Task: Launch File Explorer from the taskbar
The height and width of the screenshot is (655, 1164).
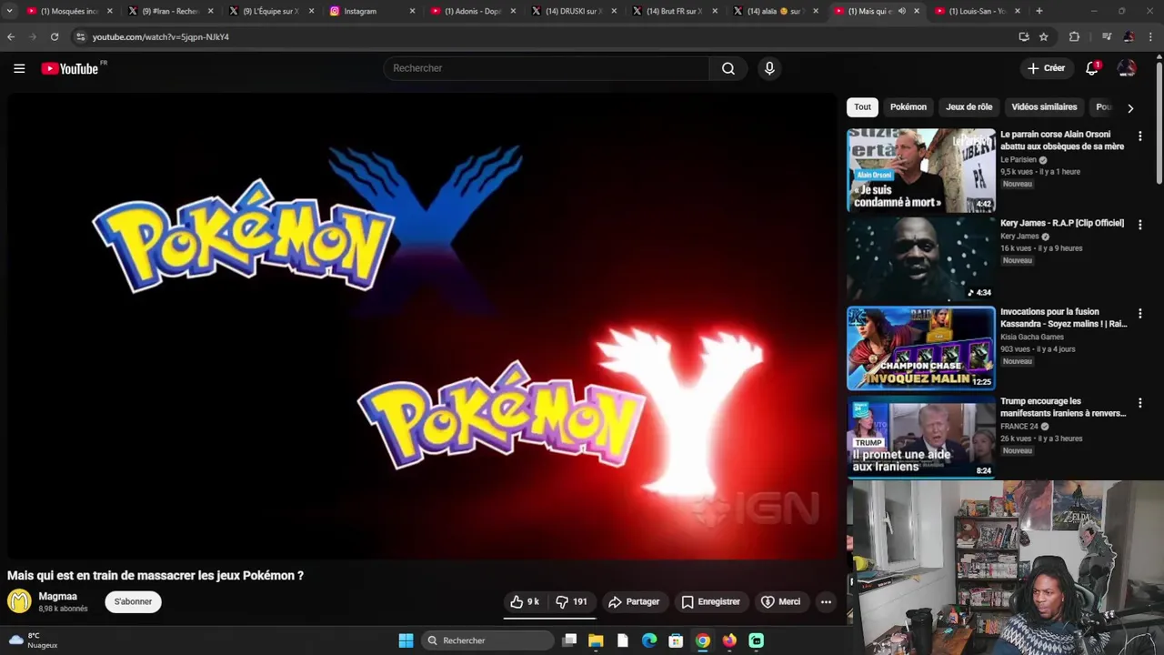Action: 596,640
